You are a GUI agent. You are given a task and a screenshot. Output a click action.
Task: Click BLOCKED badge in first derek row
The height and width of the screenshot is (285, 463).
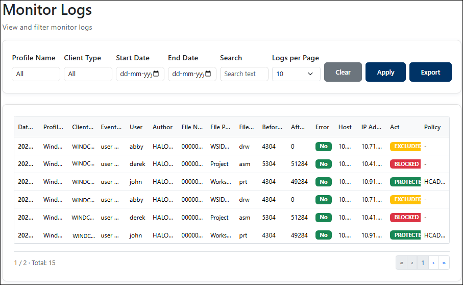405,164
